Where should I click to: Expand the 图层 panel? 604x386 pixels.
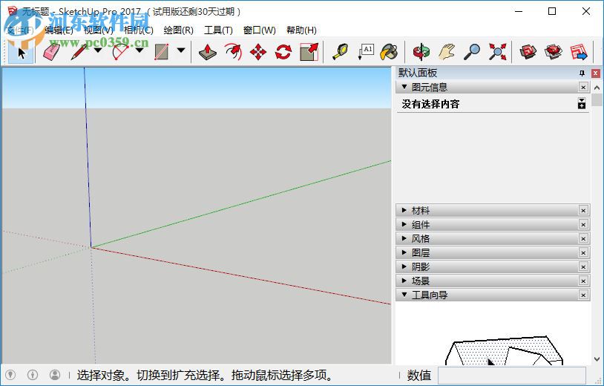[404, 252]
